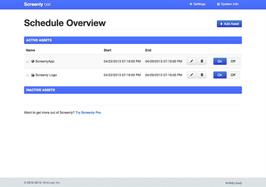
Task: Click the 2012-2013 WireLoad copyright text
Action: [42, 182]
